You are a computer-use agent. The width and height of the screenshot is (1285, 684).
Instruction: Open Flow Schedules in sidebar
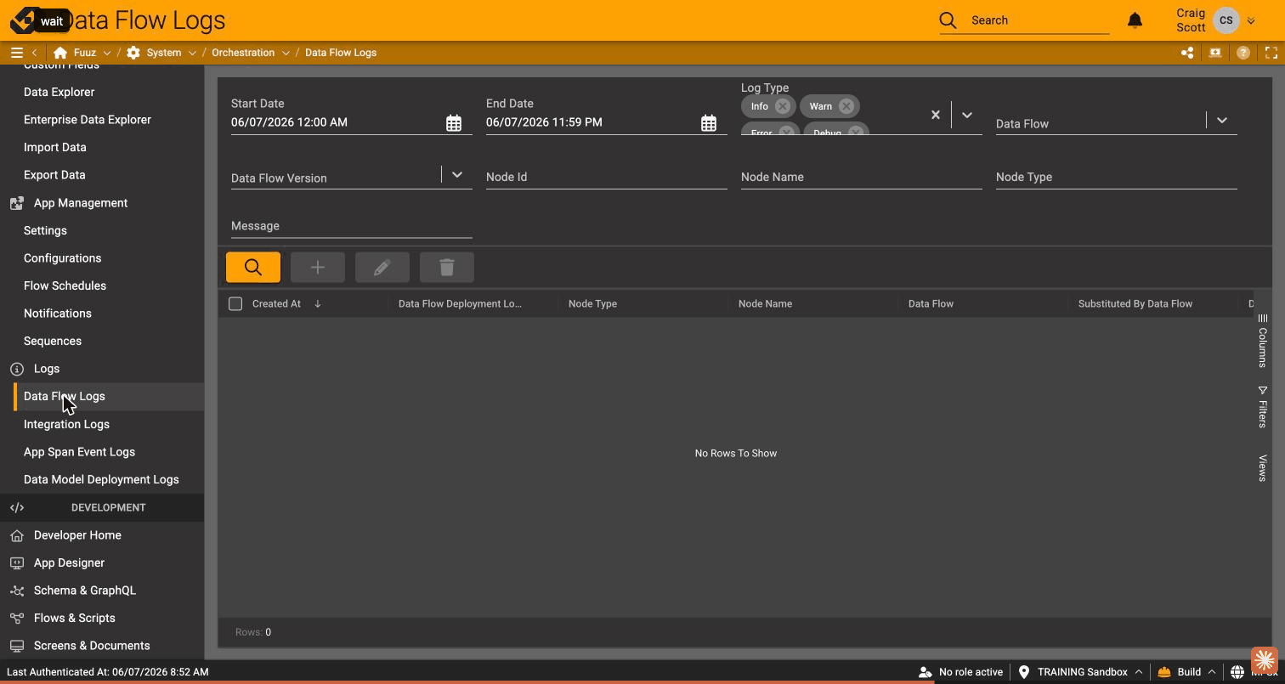pos(65,285)
